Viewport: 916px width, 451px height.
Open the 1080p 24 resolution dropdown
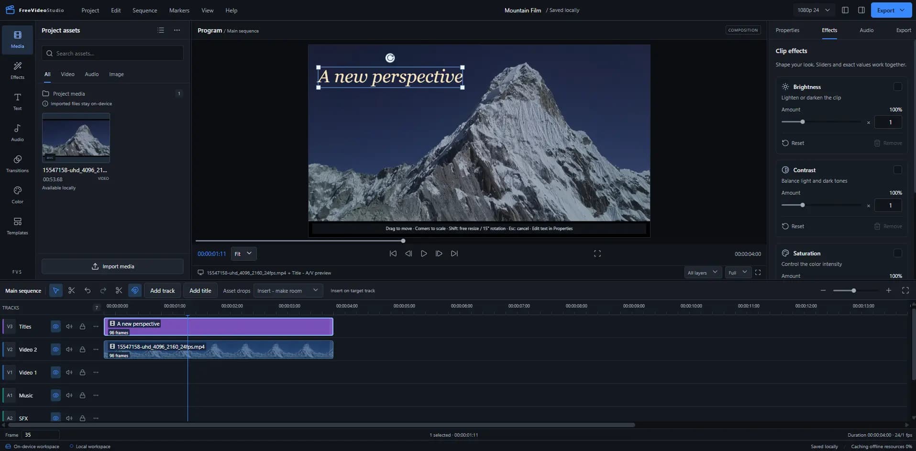pyautogui.click(x=814, y=10)
